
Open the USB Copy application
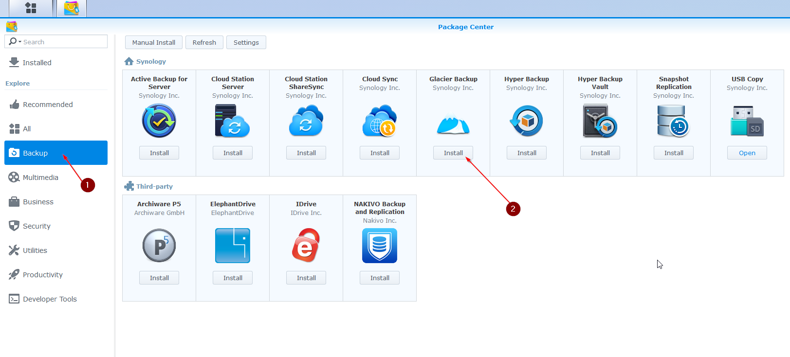tap(747, 153)
